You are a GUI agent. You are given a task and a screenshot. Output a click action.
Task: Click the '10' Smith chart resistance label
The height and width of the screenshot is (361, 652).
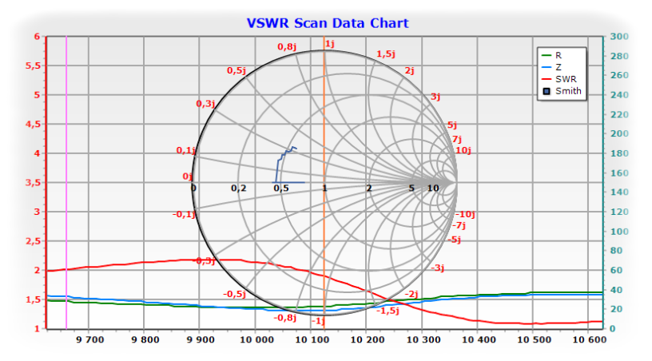[433, 188]
